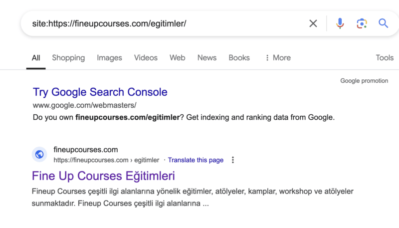Viewport: 399px width, 228px height.
Task: Open the Try Google Search Console link
Action: point(100,92)
